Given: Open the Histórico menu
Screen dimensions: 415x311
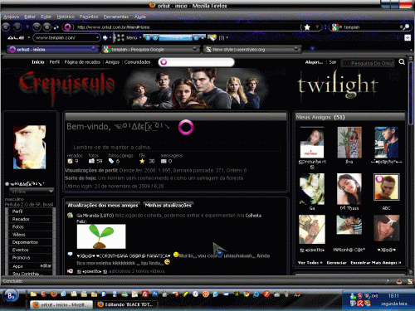Looking at the screenshot, I should [66, 17].
